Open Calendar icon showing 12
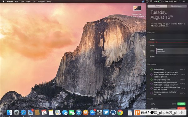188x117 pixels. (44, 112)
